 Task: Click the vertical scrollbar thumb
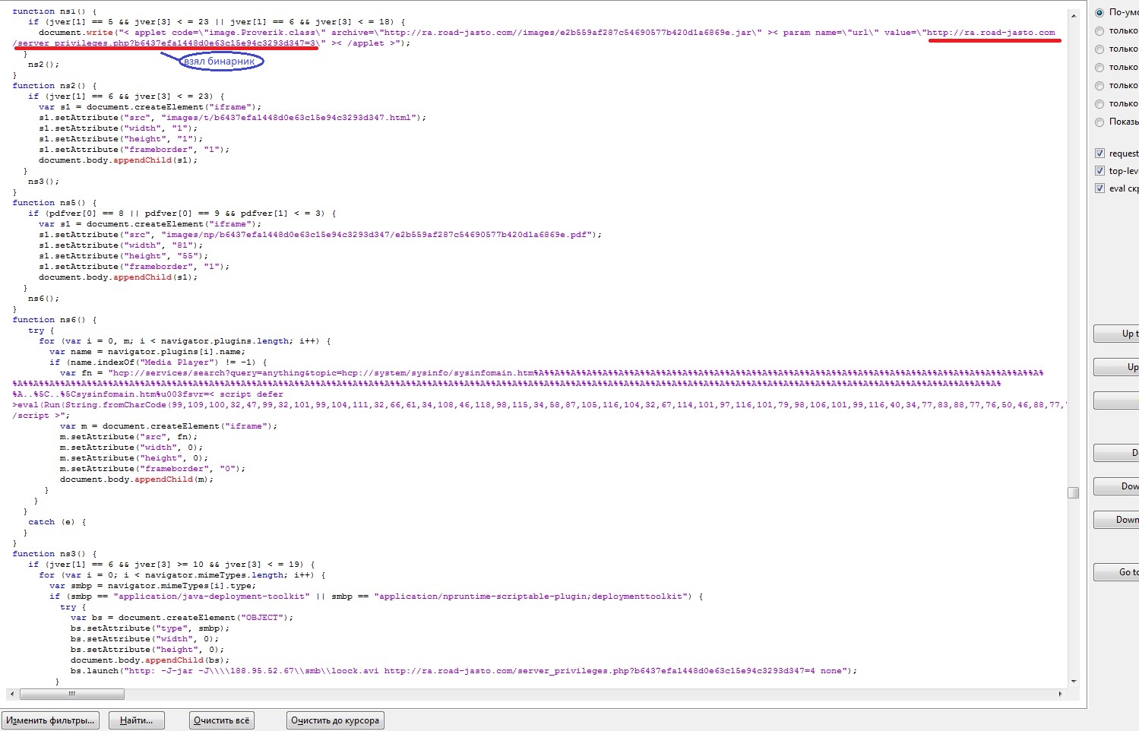[x=1074, y=492]
